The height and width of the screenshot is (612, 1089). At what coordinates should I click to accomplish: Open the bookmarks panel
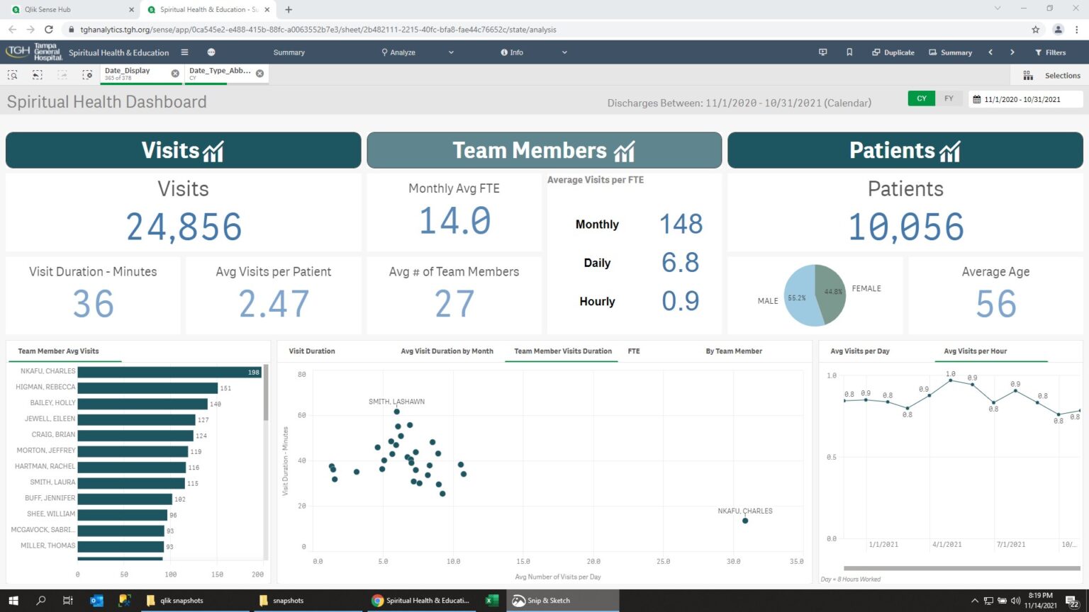click(x=849, y=52)
